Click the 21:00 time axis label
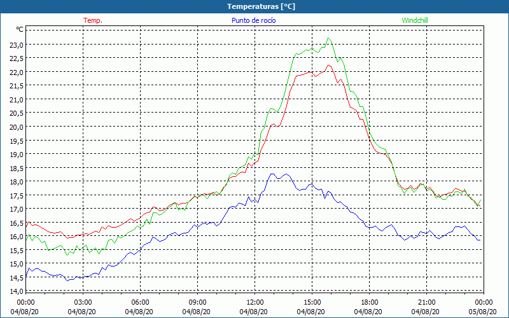The height and width of the screenshot is (318, 509). click(x=426, y=302)
